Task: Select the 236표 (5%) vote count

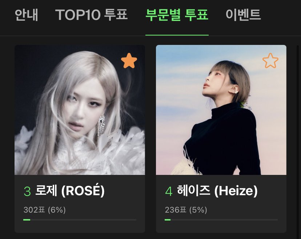Action: pos(186,210)
